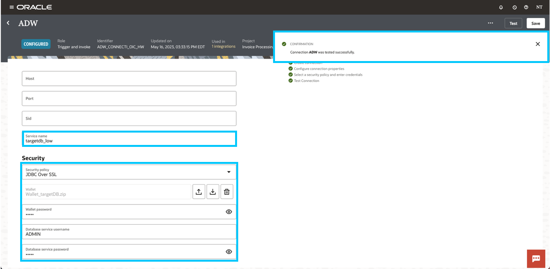This screenshot has height=269, width=550.
Task: Open the clock-style icon beside the bell
Action: (514, 7)
